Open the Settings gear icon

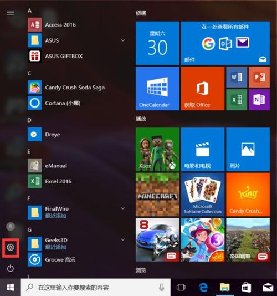[x=11, y=247]
